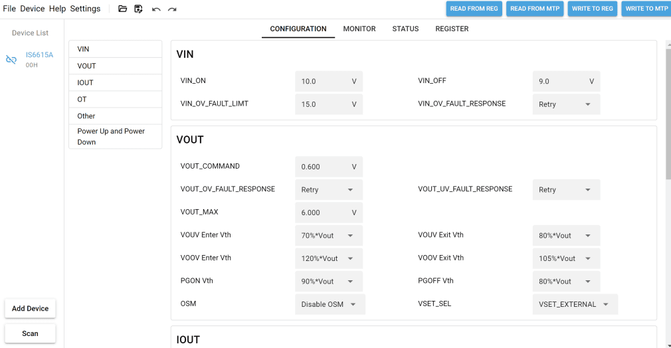Click the unlinked chain icon beside IS6615A
Screen dimensions: 671x348
[x=11, y=60]
